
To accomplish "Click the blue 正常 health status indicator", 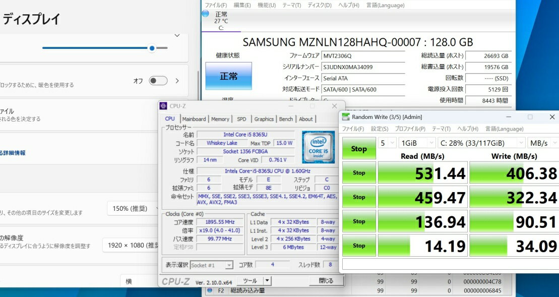I will point(228,76).
